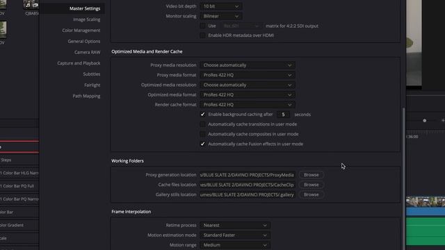Browse for Proxy generation location
The height and width of the screenshot is (250, 445).
click(311, 175)
